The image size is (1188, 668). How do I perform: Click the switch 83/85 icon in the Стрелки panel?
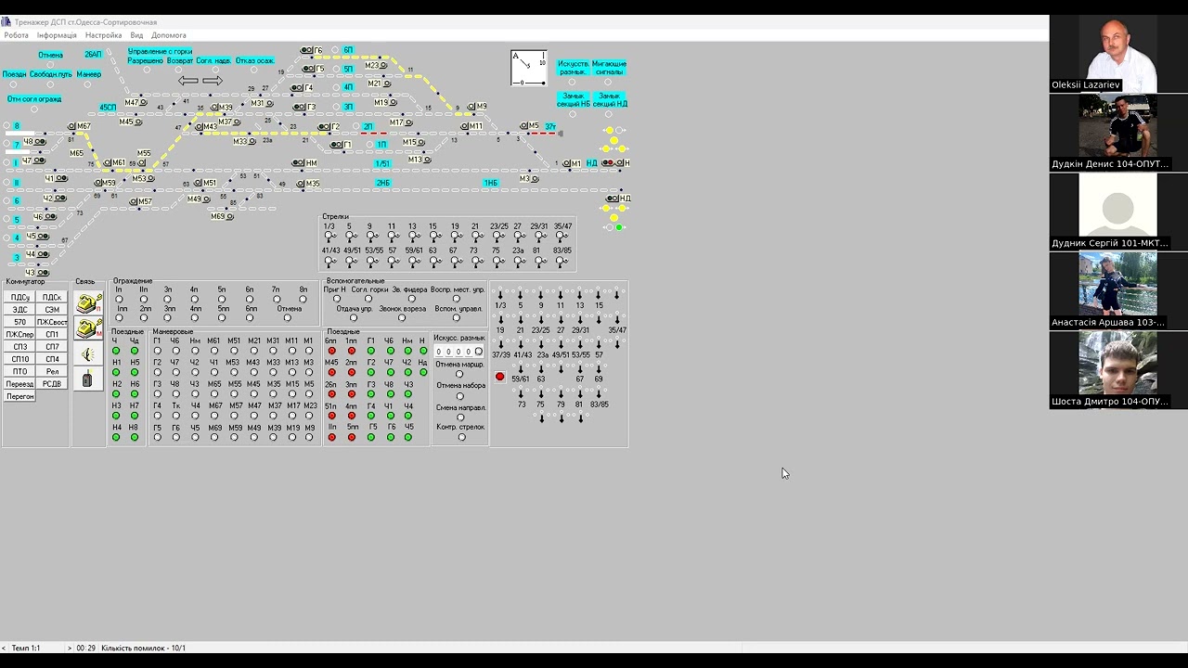click(562, 262)
